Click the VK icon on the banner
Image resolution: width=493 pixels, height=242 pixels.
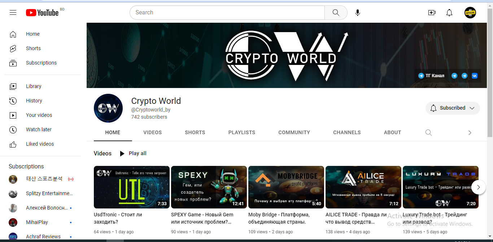(475, 76)
